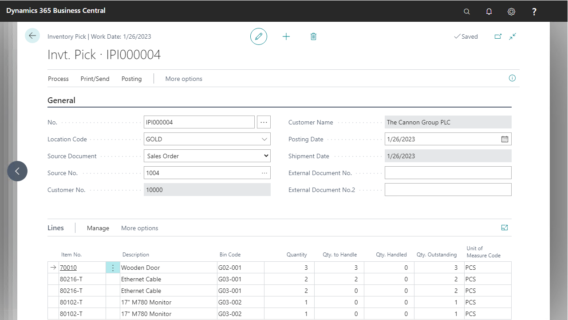Click the Shipment Date value
568x320 pixels.
point(448,156)
